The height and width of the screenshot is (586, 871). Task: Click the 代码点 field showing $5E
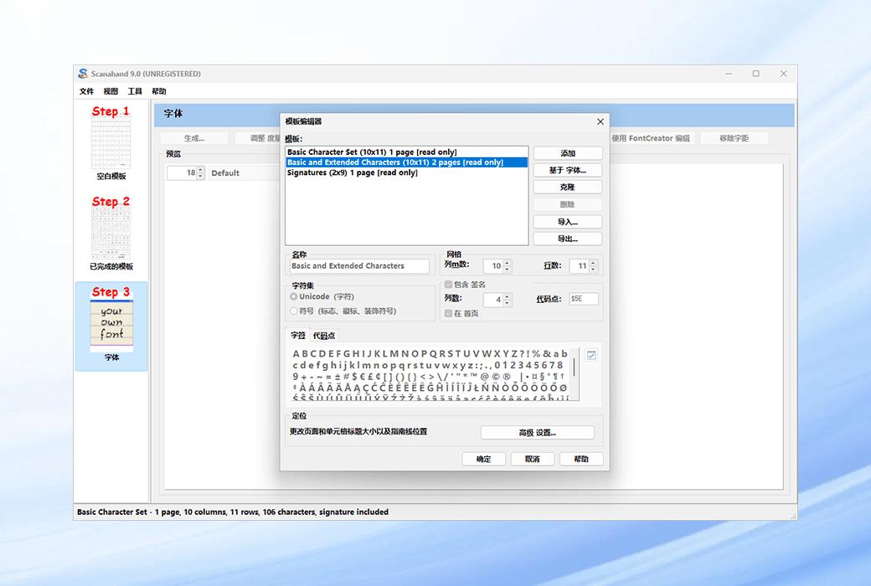click(x=583, y=299)
